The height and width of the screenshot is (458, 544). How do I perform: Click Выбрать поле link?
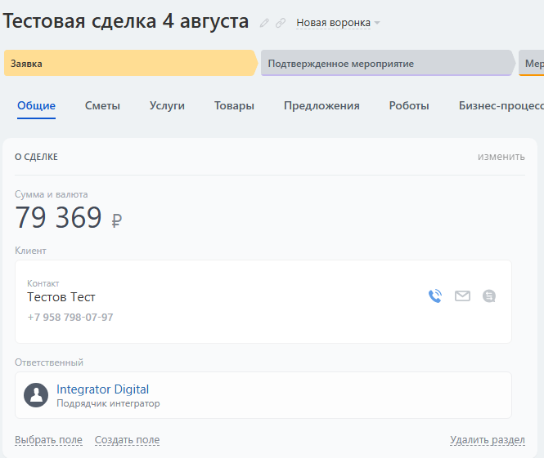[48, 440]
